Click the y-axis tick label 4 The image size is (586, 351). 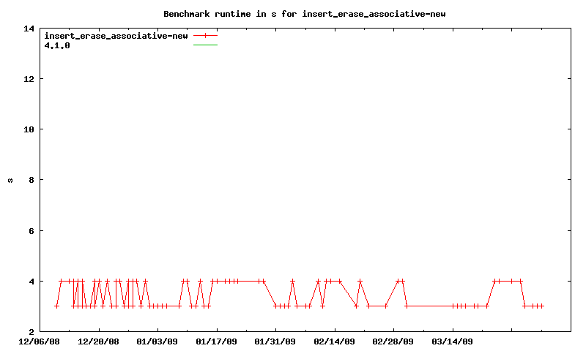(x=31, y=282)
